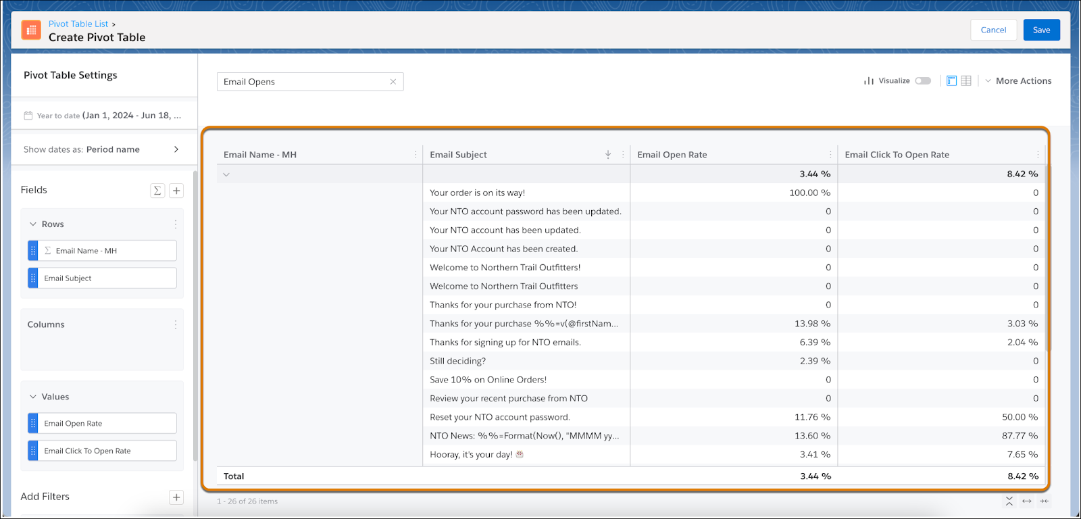Image resolution: width=1081 pixels, height=519 pixels.
Task: Select the Email Click To Open Rate value field
Action: (x=102, y=451)
